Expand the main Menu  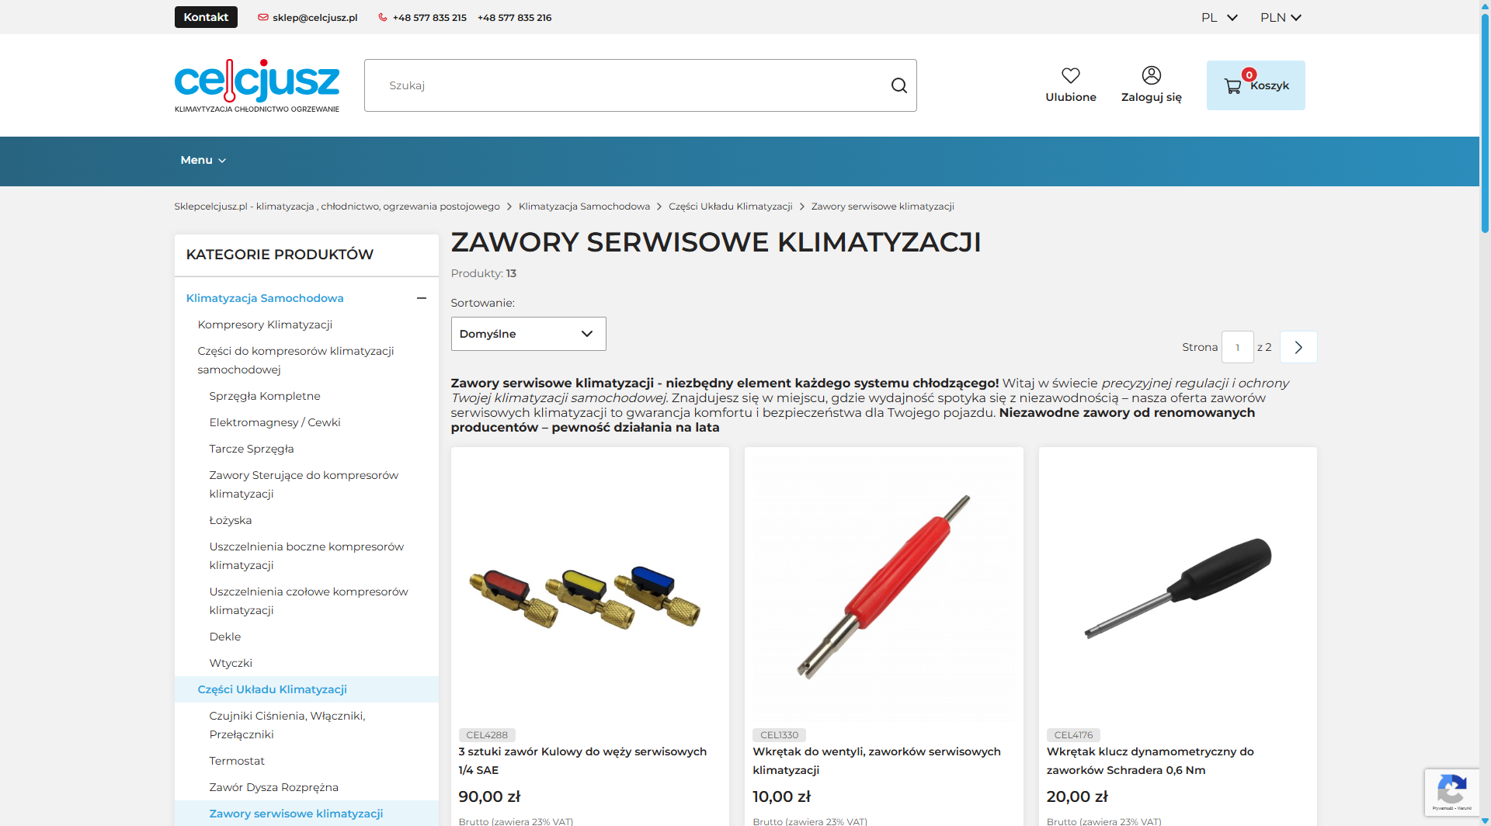[x=203, y=160]
